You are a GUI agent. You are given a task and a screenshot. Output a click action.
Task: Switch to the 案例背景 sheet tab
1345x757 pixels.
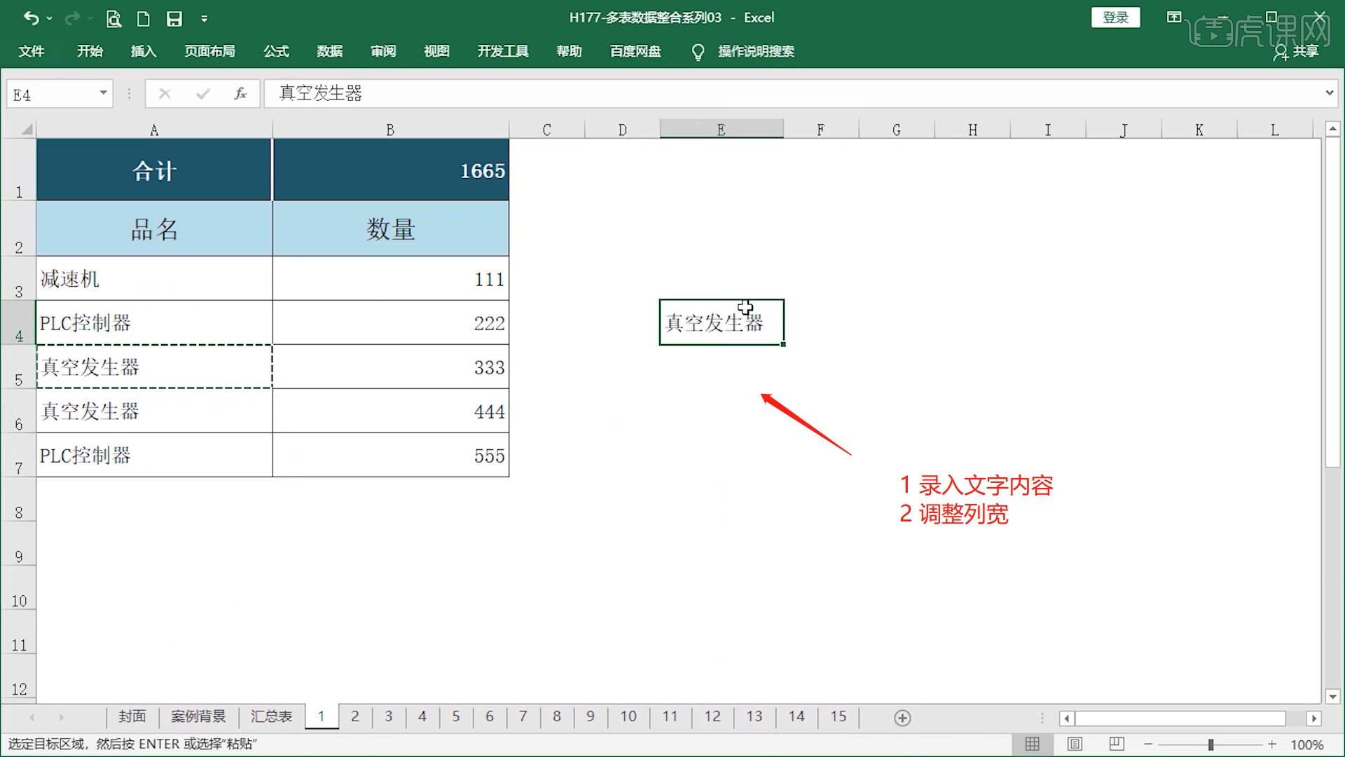[x=198, y=716]
